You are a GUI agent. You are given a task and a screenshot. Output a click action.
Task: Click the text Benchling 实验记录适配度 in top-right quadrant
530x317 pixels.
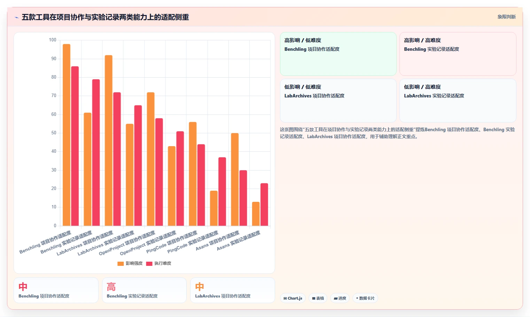(431, 49)
